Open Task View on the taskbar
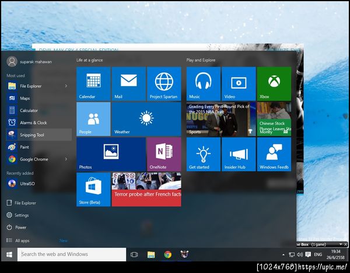Viewport: 350px width, 273px height. point(134,254)
